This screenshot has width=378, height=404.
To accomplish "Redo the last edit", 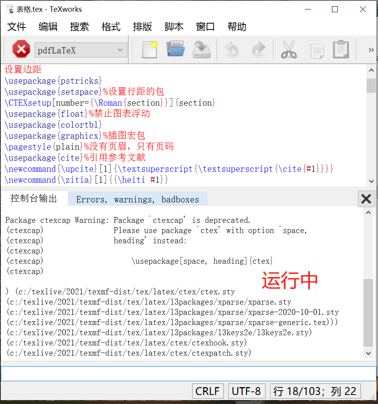I will coord(259,50).
